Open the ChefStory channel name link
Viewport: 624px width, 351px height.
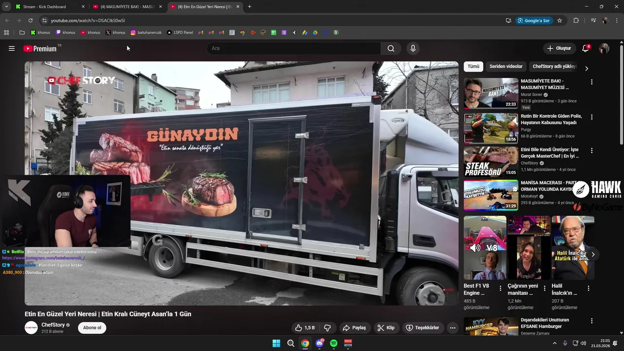click(x=53, y=325)
